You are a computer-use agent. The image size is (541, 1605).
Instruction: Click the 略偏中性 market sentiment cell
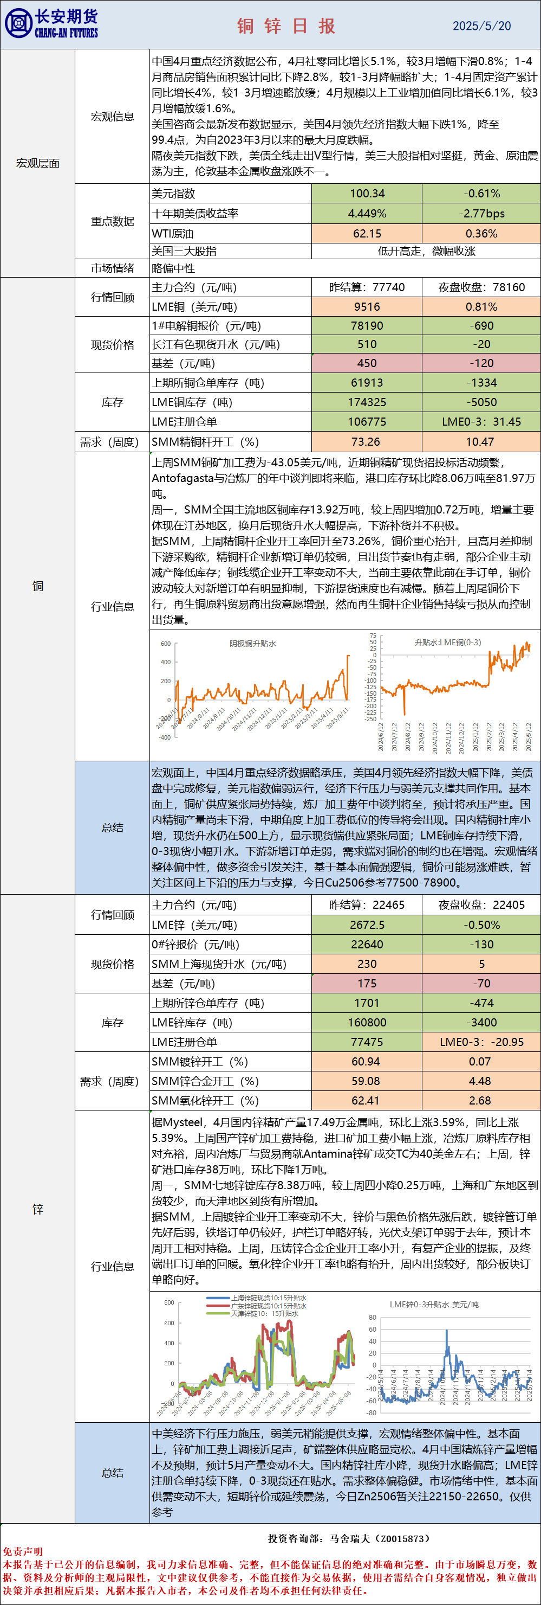pos(346,268)
